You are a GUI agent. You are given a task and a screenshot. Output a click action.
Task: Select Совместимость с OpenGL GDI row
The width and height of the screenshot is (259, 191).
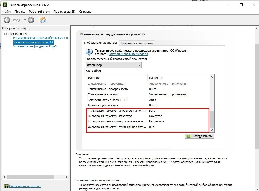148,100
